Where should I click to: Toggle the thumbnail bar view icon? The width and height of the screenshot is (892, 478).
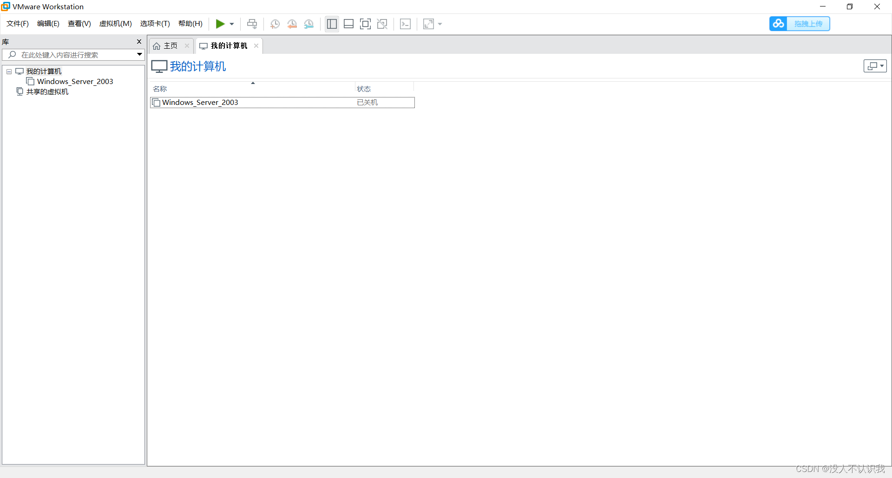pyautogui.click(x=349, y=24)
